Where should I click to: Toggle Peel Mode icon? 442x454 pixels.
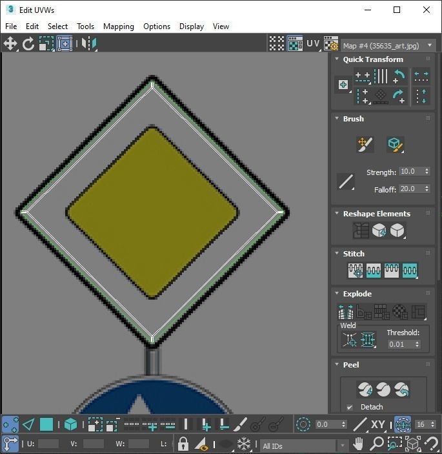coord(383,389)
